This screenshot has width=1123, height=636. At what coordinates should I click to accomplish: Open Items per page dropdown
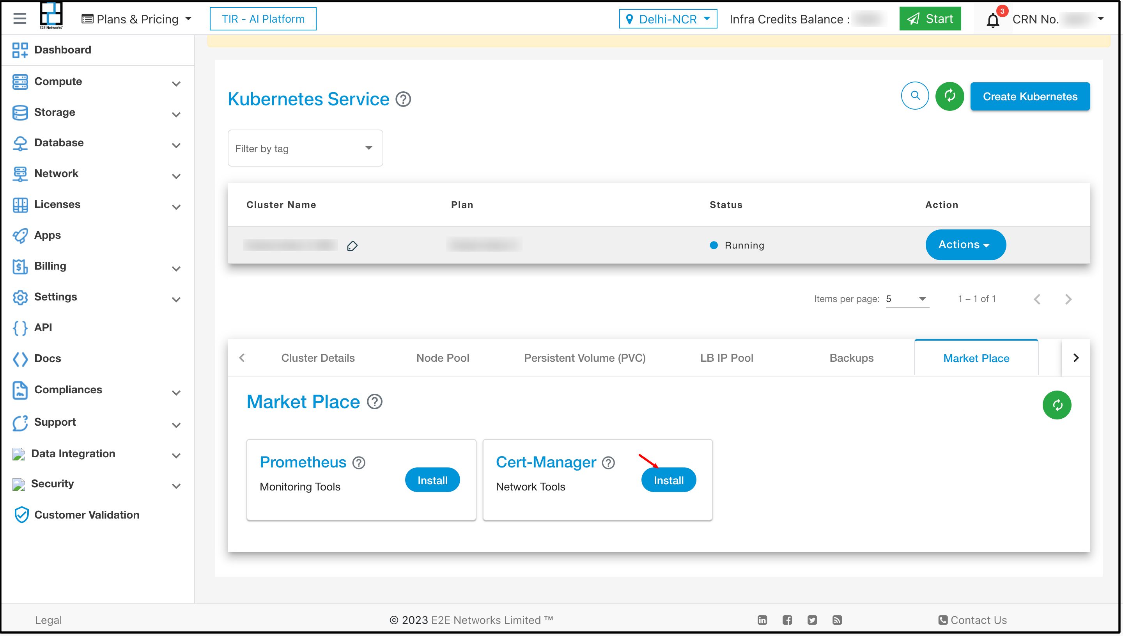point(907,299)
